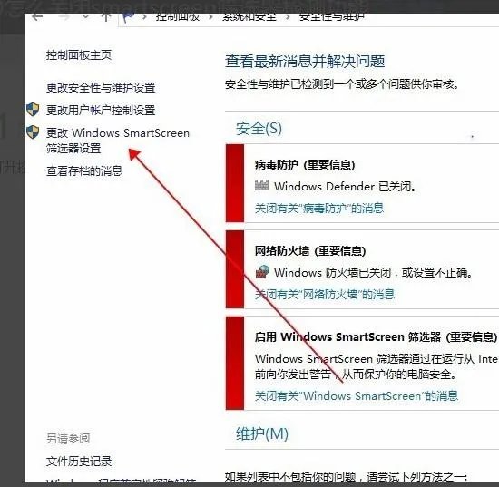Viewport: 499px width, 487px height.
Task: Click the shield icon beside User Account Control
Action: click(33, 110)
